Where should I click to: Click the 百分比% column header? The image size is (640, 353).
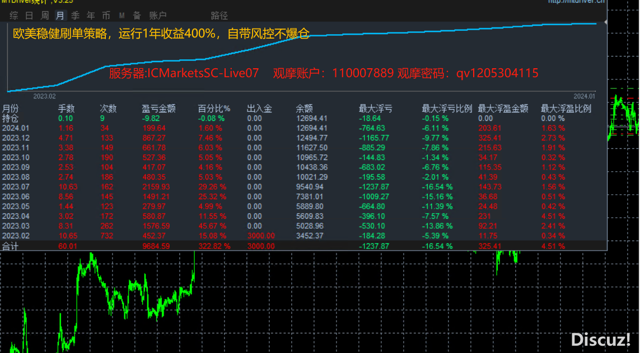(x=214, y=109)
